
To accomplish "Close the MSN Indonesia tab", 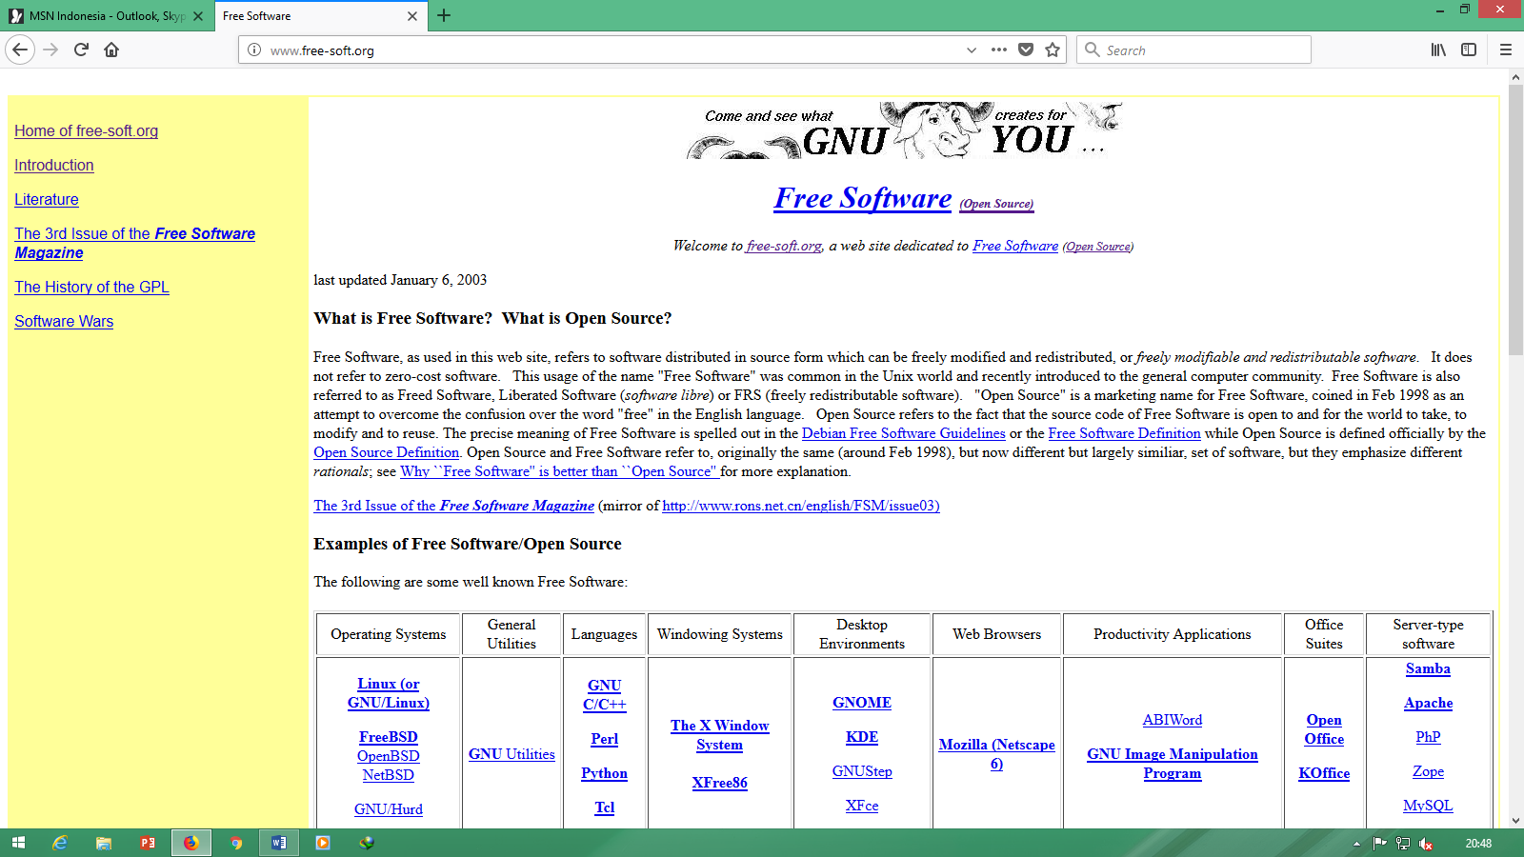I will point(198,16).
